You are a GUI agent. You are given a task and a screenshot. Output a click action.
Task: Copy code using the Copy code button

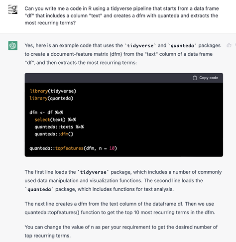point(206,78)
